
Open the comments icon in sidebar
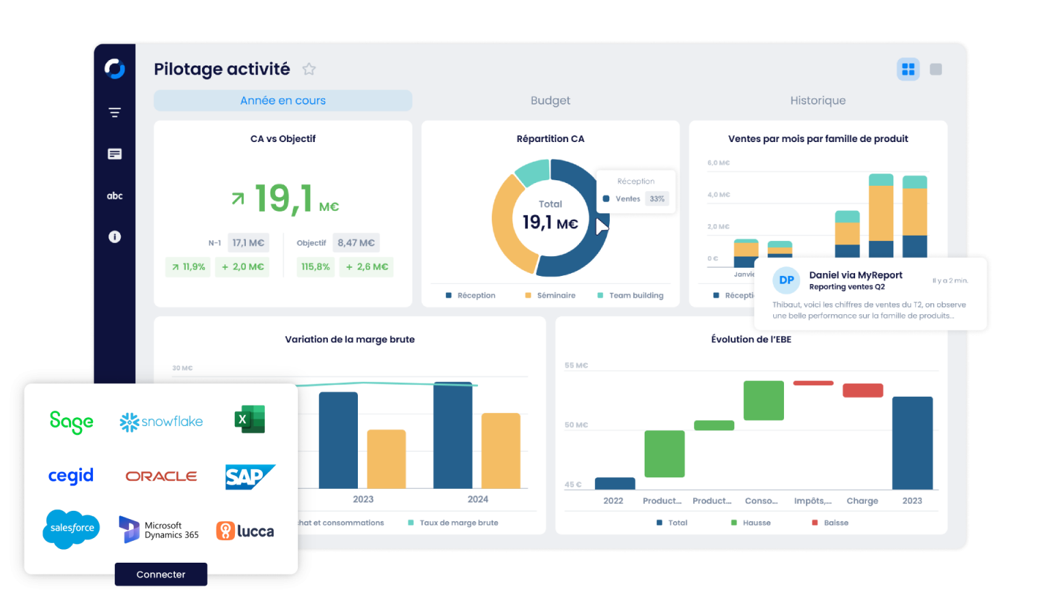(115, 154)
